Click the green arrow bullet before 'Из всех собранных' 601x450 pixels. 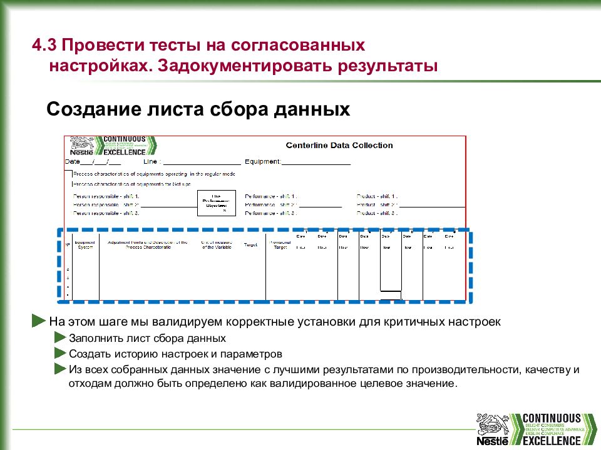click(x=61, y=369)
